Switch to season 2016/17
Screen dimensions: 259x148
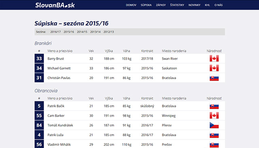55,32
